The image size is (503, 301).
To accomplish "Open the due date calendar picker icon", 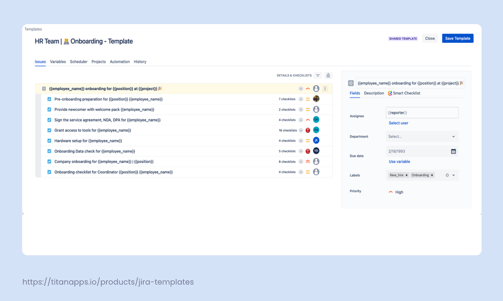I will point(454,151).
